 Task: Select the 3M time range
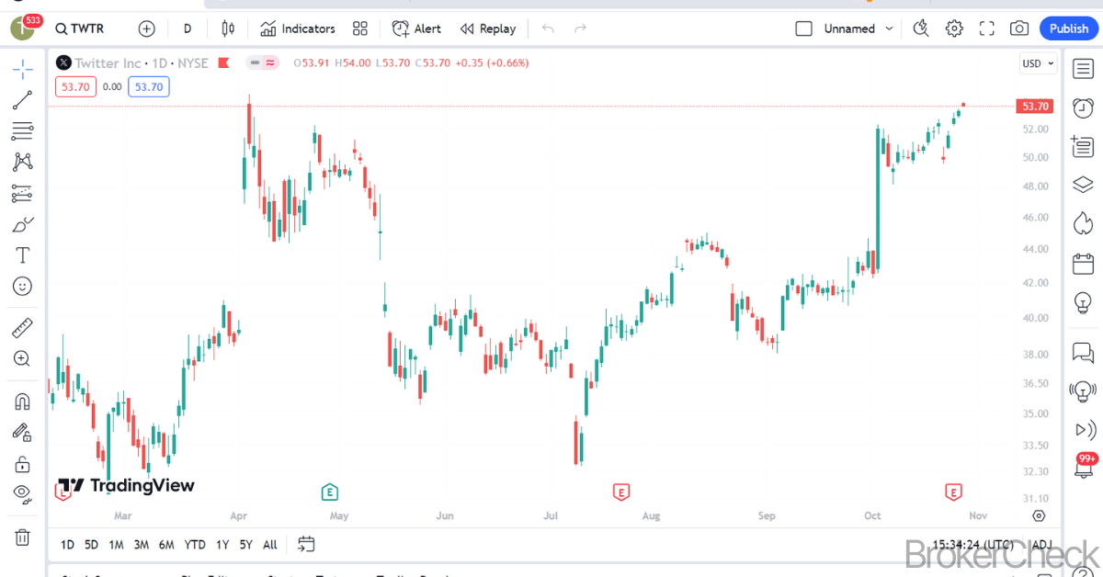(141, 545)
